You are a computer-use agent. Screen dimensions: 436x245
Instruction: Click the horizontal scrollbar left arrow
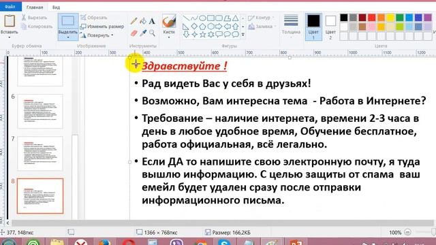click(7, 223)
